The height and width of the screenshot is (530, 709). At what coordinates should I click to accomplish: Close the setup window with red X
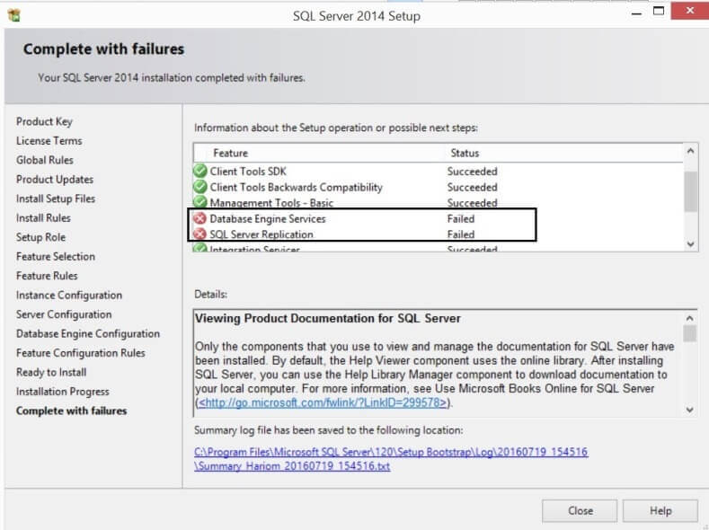[689, 11]
